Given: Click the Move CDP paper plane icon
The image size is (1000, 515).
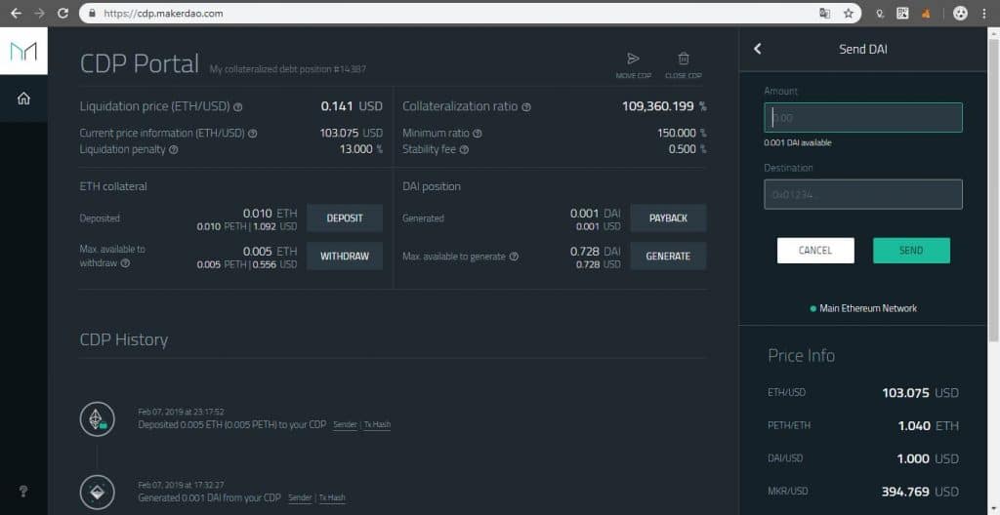Looking at the screenshot, I should tap(633, 59).
